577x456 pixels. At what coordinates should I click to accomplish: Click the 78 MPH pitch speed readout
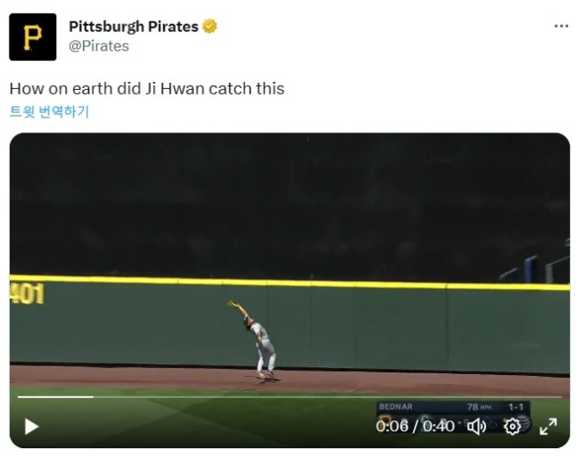pos(479,407)
